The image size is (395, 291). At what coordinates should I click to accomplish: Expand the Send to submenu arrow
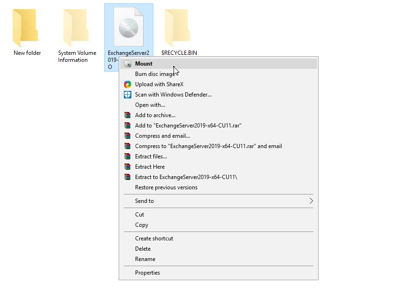click(x=311, y=201)
